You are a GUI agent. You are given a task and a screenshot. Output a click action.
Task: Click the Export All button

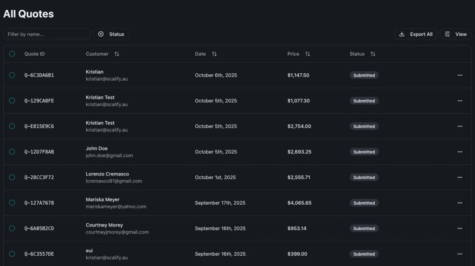coord(416,34)
